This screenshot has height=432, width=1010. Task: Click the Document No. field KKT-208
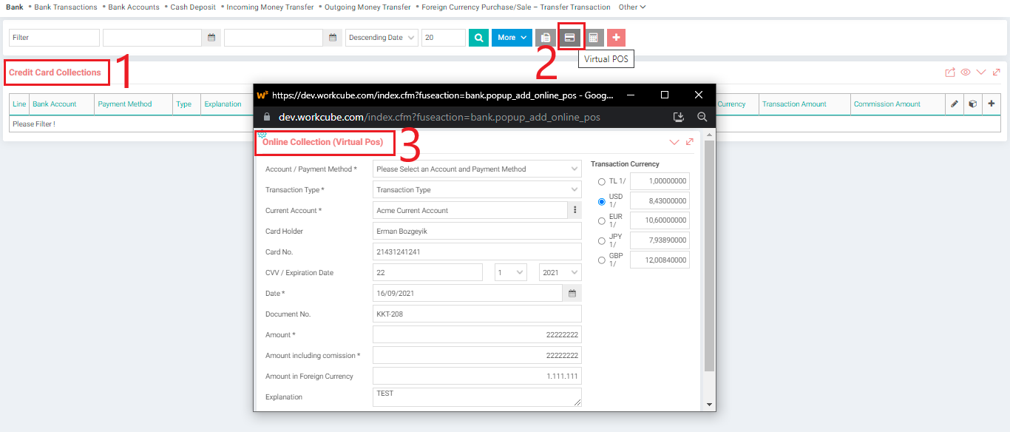click(x=477, y=314)
